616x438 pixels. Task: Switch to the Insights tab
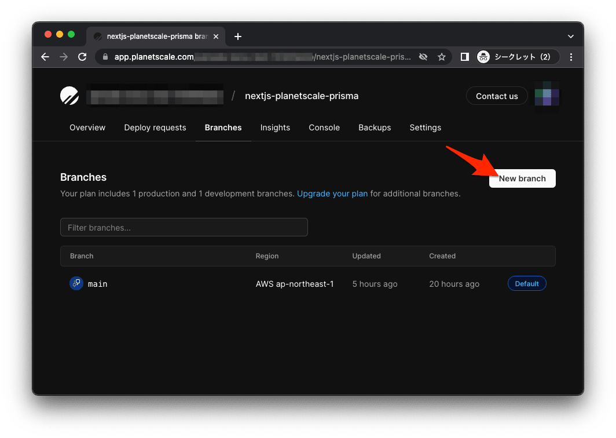pyautogui.click(x=275, y=128)
